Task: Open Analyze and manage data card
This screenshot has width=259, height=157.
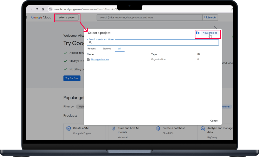Action: click(x=215, y=132)
